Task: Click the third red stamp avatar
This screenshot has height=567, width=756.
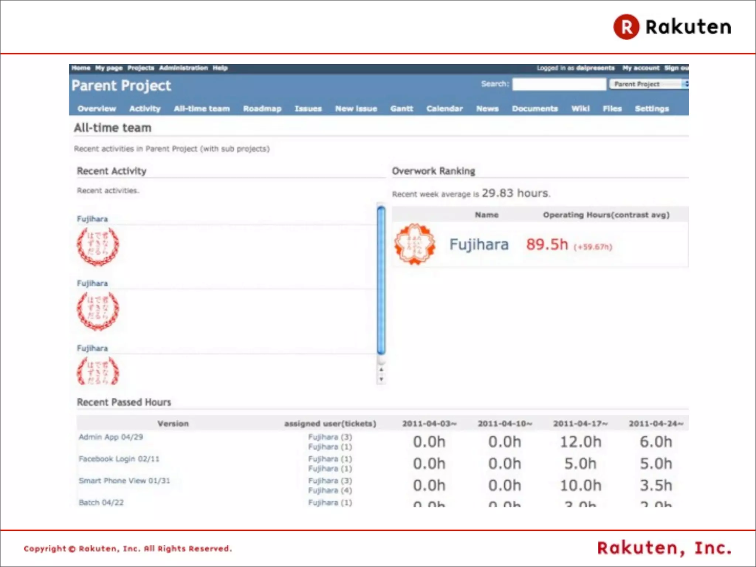Action: coord(98,371)
